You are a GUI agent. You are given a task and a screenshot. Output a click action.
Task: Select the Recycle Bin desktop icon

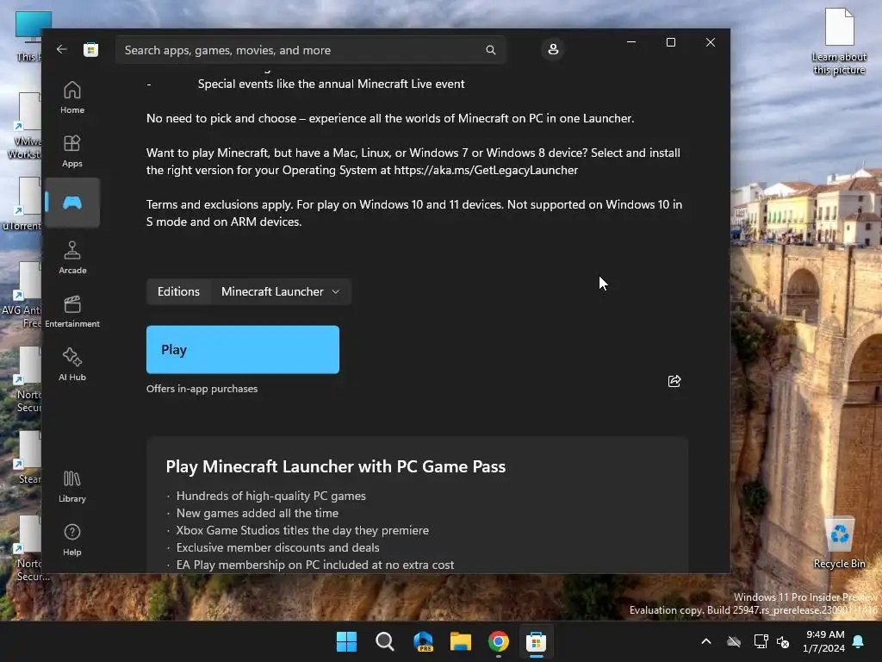839,542
